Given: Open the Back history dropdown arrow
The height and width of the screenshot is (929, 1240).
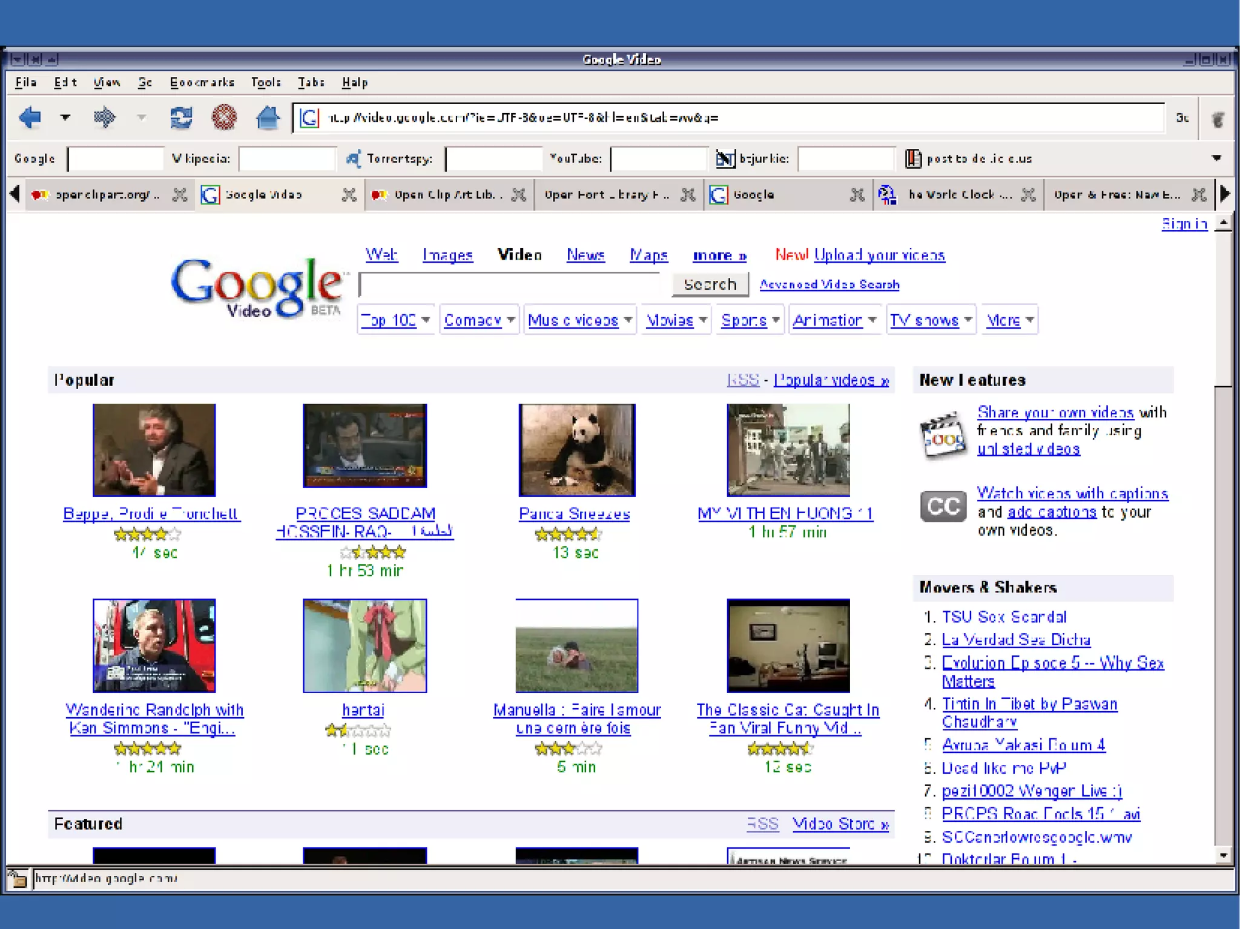Looking at the screenshot, I should [x=65, y=117].
